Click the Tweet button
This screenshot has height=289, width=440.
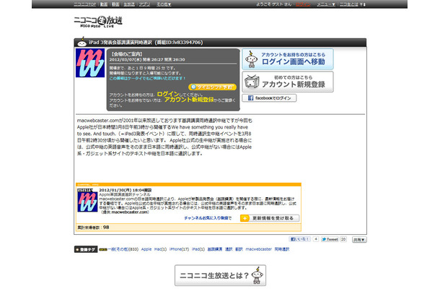(x=330, y=239)
